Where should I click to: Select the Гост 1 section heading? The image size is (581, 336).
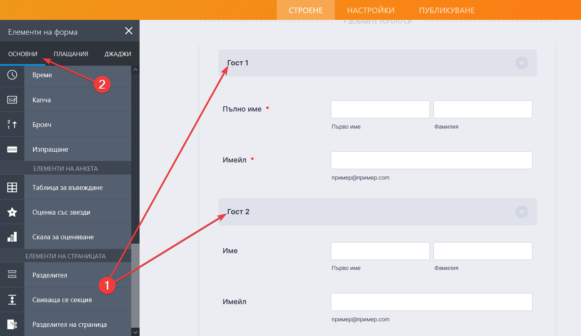[238, 63]
